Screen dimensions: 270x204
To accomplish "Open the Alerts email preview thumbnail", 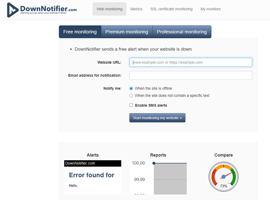I will (93, 177).
